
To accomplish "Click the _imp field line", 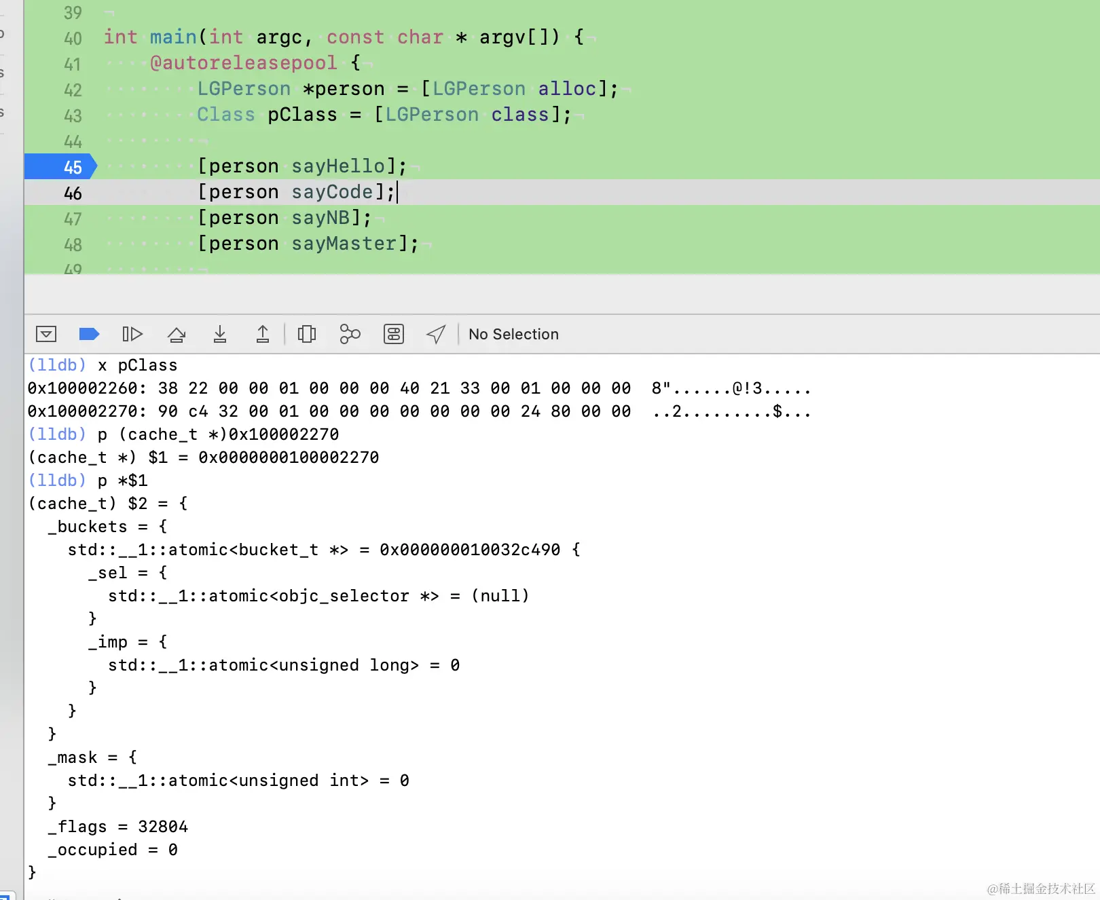I will (x=128, y=642).
